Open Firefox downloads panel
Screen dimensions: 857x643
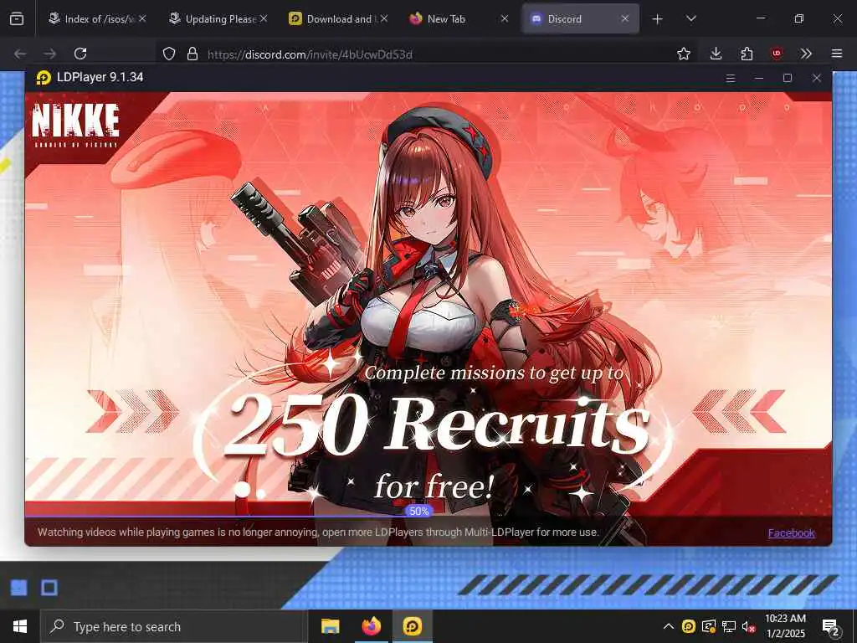coord(716,54)
